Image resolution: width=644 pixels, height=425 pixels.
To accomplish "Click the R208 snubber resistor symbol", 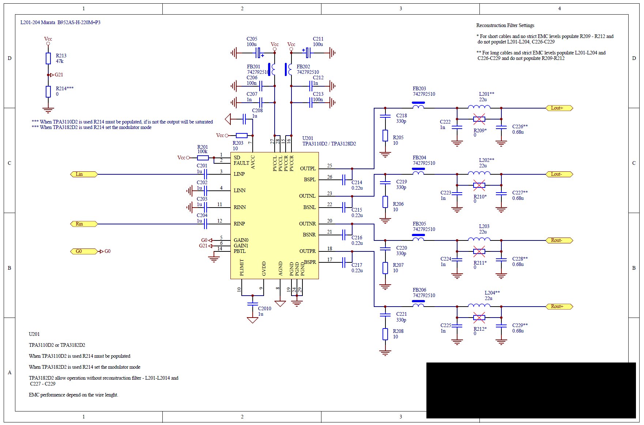I will (385, 334).
